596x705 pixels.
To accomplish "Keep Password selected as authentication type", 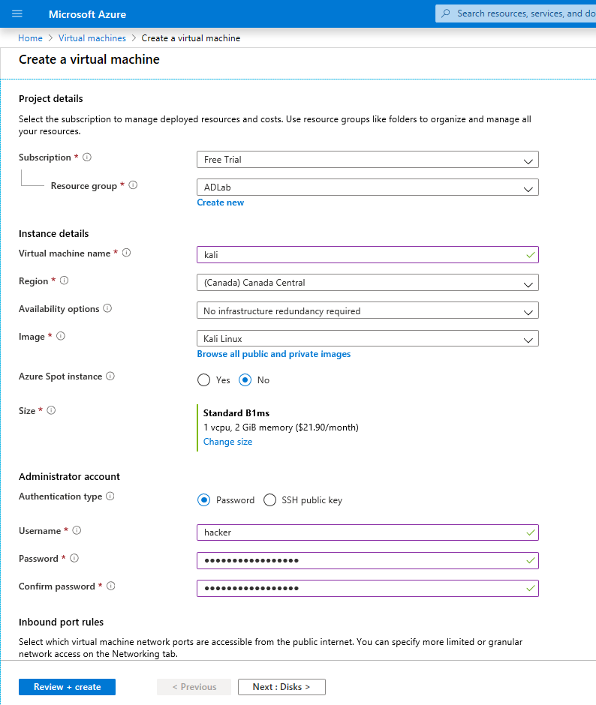I will pos(203,499).
